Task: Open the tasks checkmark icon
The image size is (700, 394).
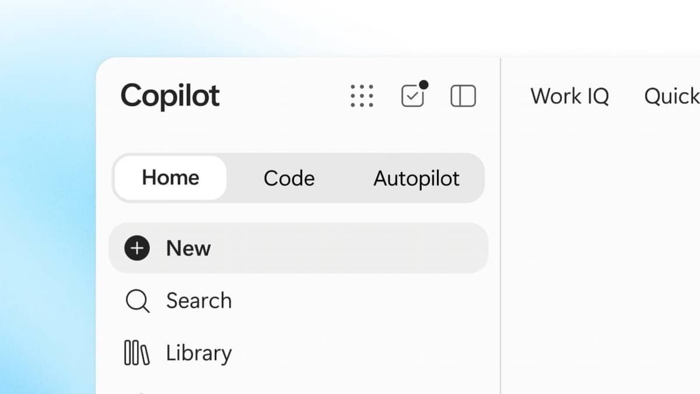Action: tap(412, 96)
